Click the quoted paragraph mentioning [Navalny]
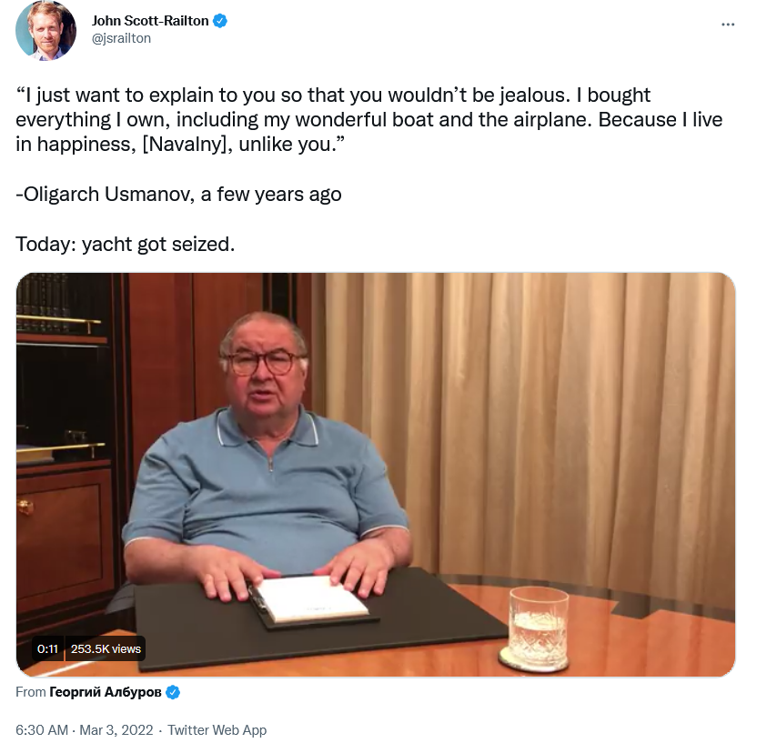The height and width of the screenshot is (753, 767). click(368, 120)
